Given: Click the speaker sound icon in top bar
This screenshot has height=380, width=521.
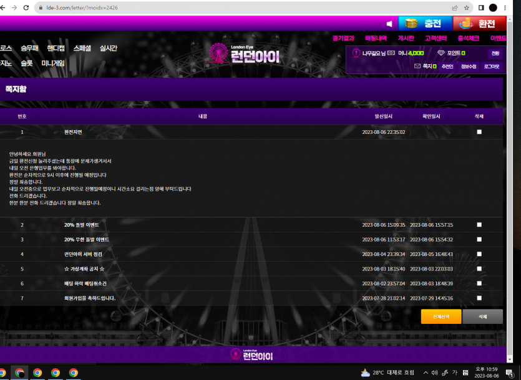Looking at the screenshot, I should (389, 24).
